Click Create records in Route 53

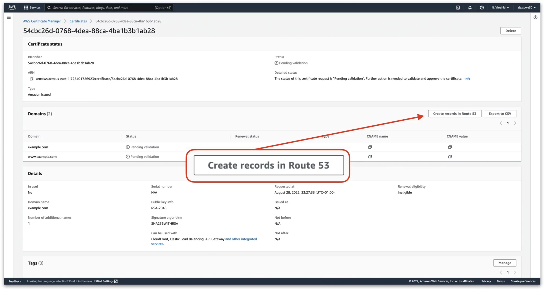click(x=454, y=114)
